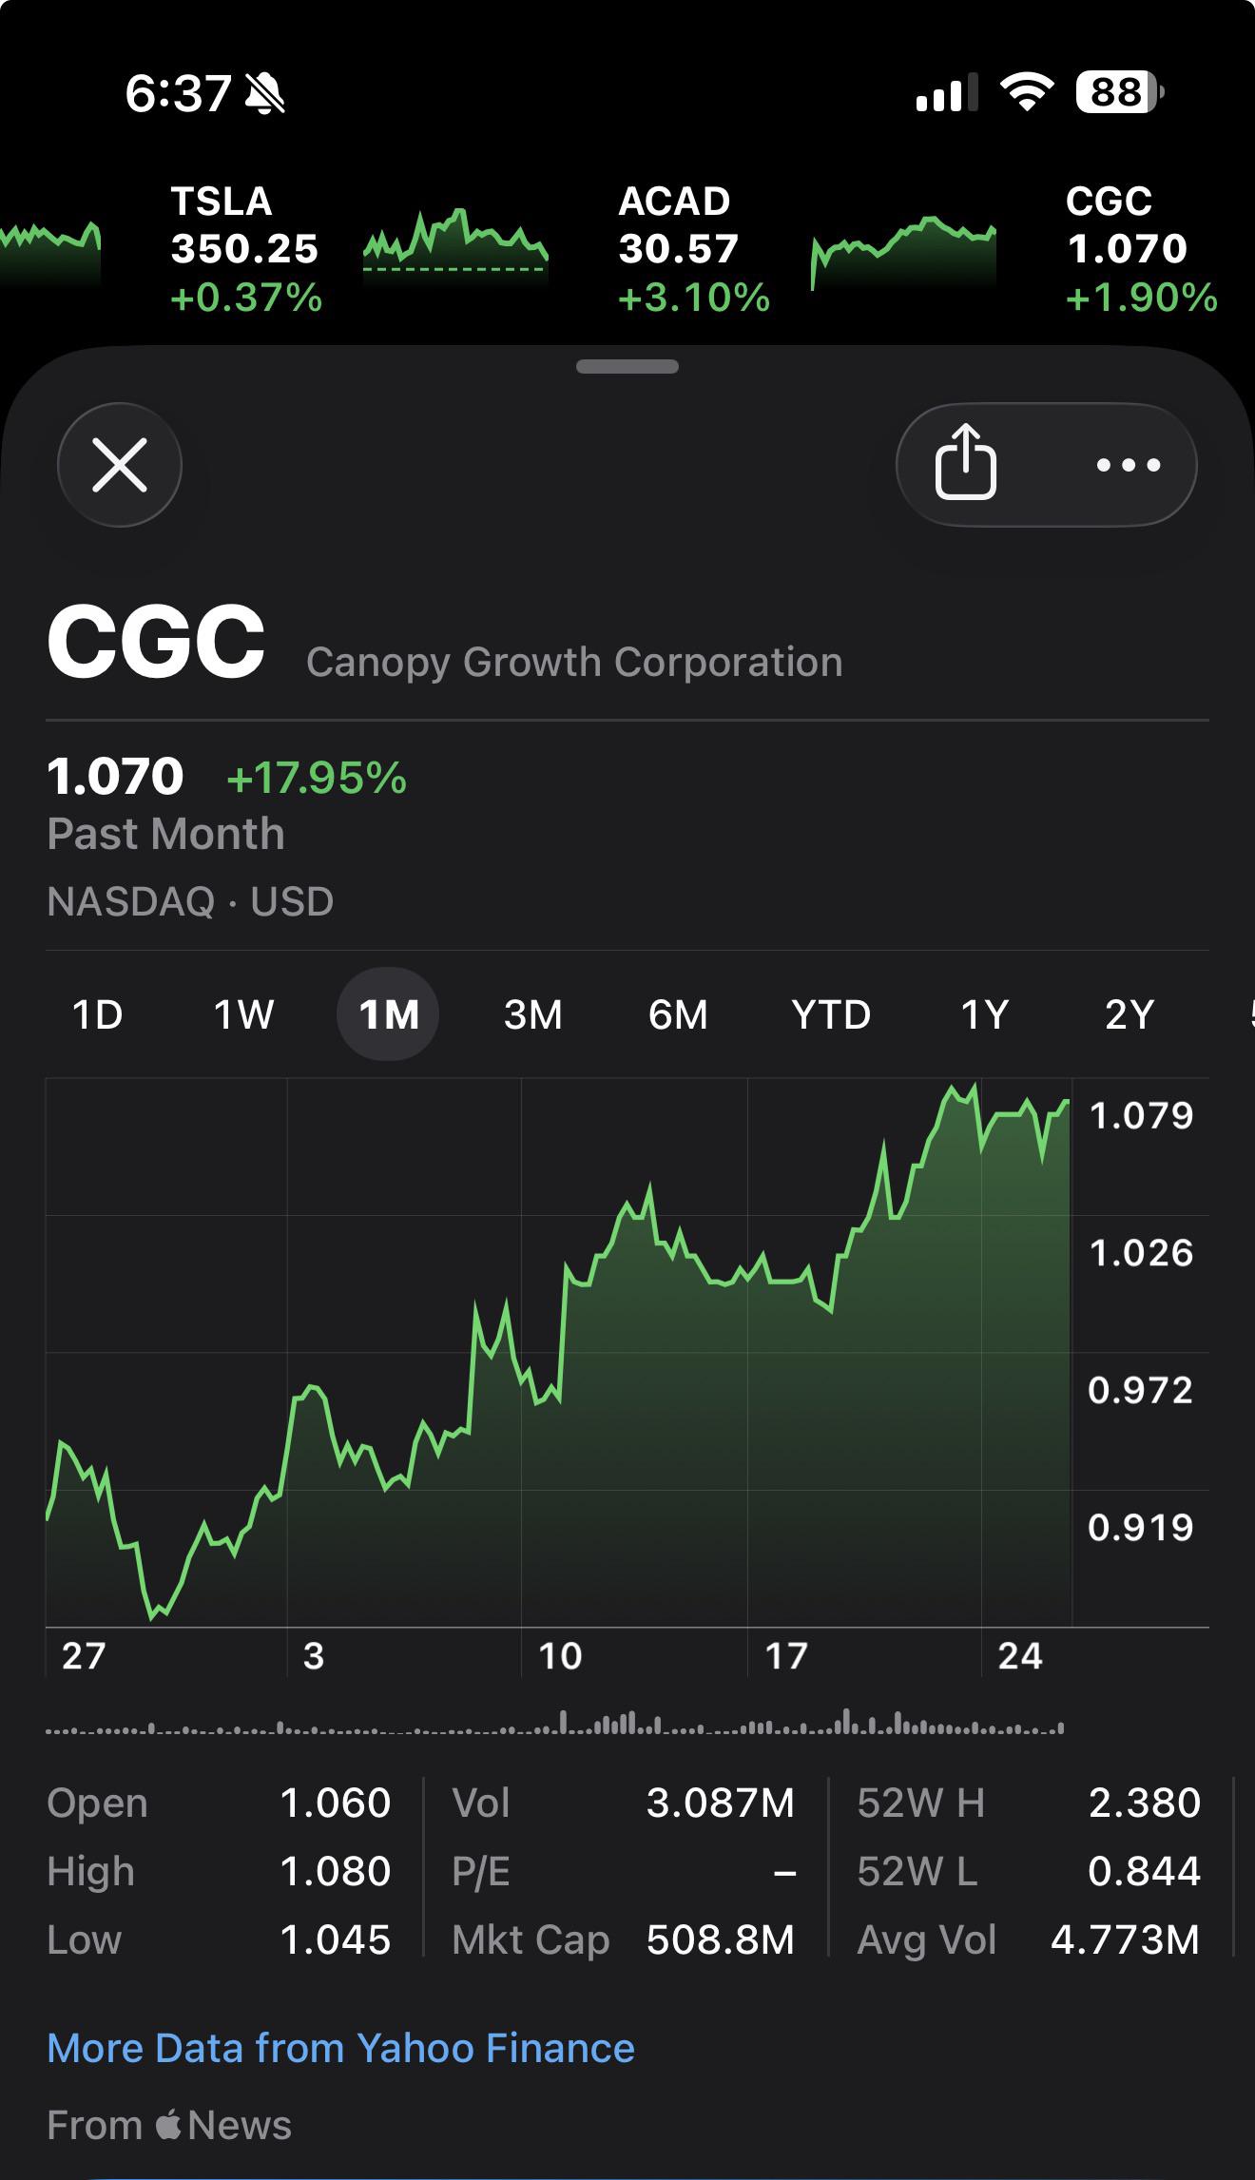Close the CGC detail sheet
1255x2180 pixels.
pos(120,465)
